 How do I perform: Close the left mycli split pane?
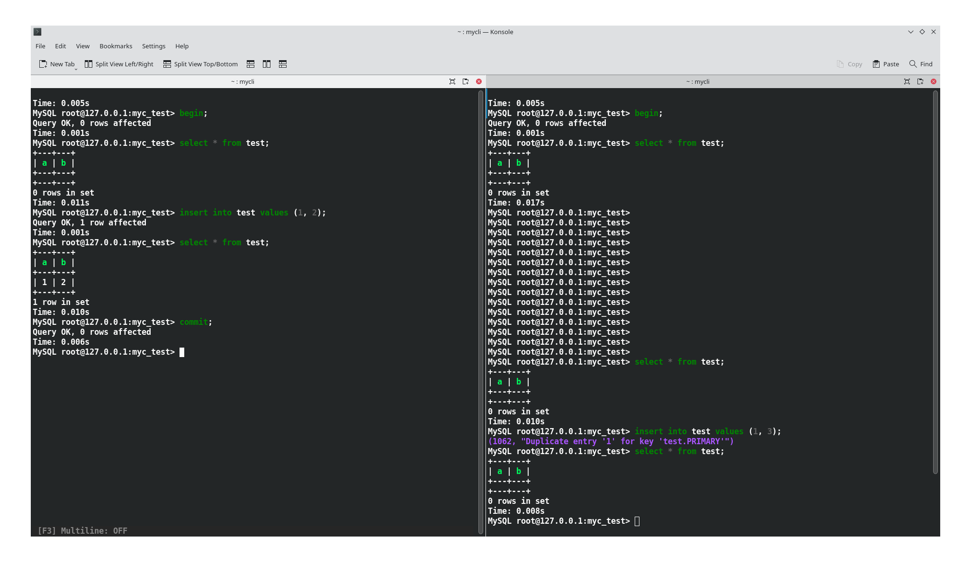479,81
